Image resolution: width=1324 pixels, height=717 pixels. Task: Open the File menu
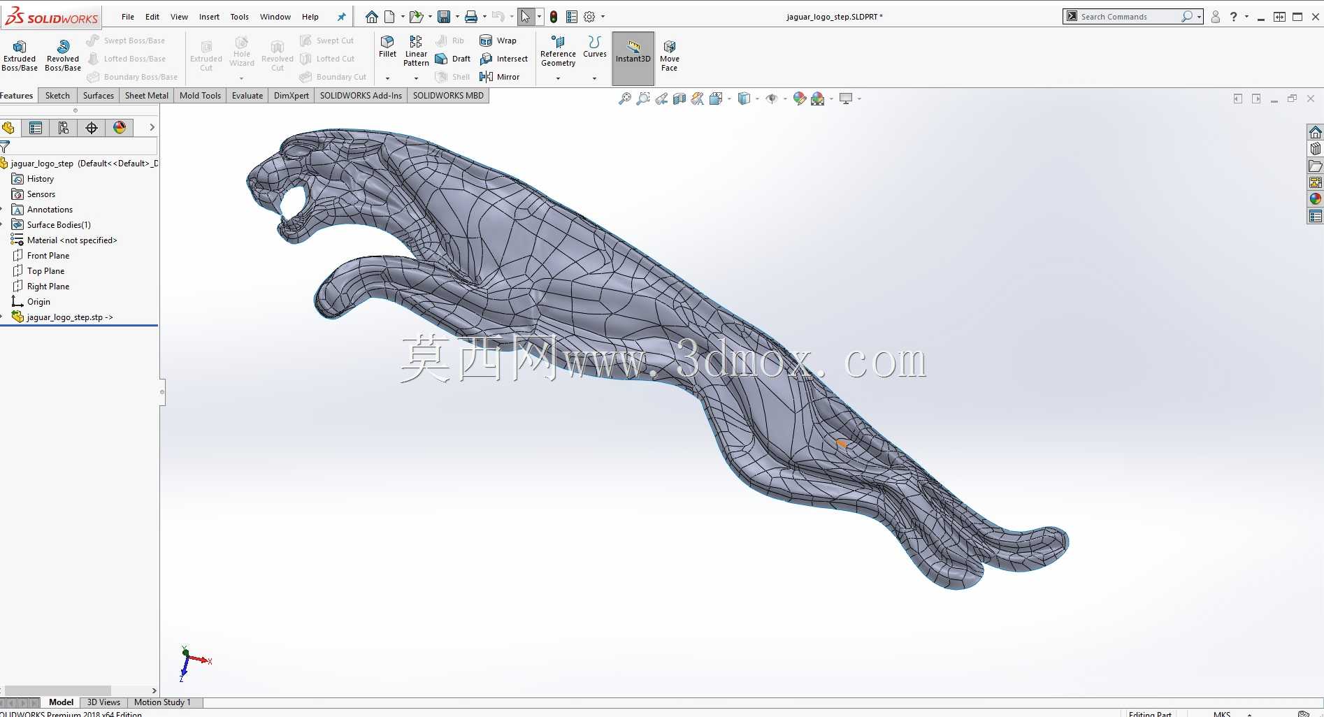(128, 17)
